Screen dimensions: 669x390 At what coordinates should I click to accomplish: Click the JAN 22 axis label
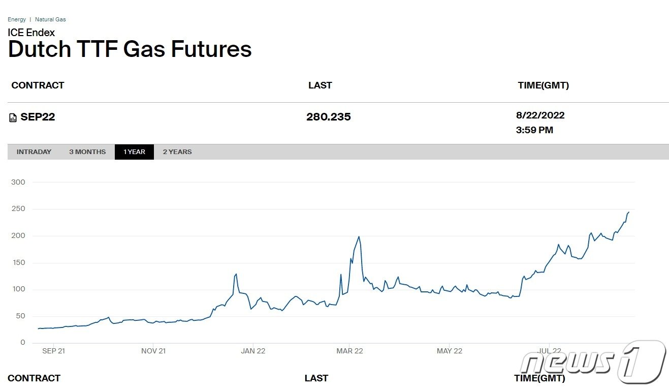tap(253, 351)
